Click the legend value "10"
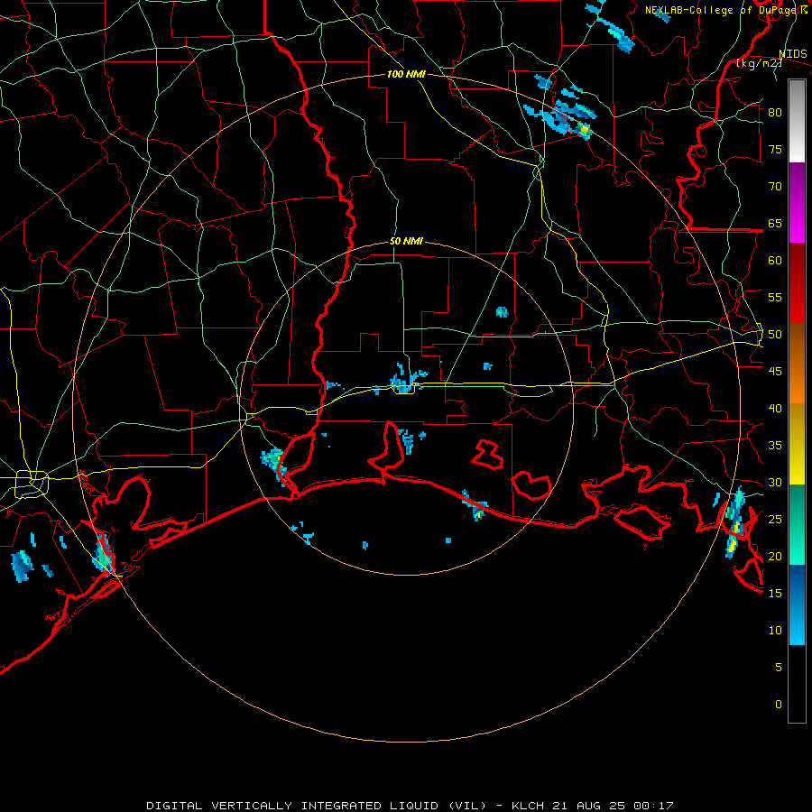The height and width of the screenshot is (812, 812). click(775, 631)
